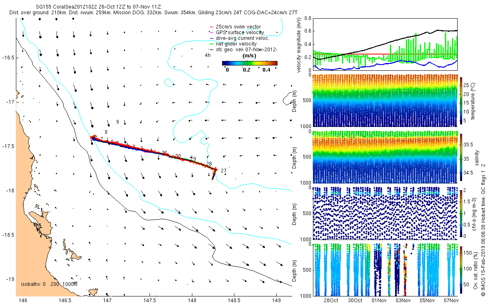The height and width of the screenshot is (305, 489).
Task: Click longitude label 147
Action: pyautogui.click(x=108, y=301)
